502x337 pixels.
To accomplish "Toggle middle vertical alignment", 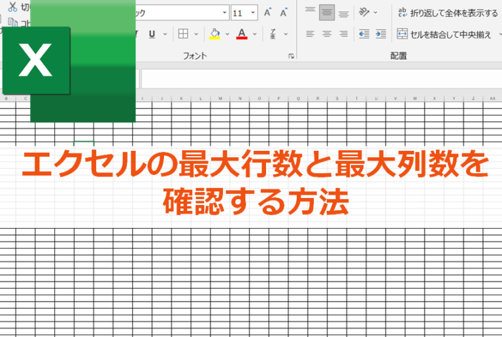I will (x=327, y=12).
